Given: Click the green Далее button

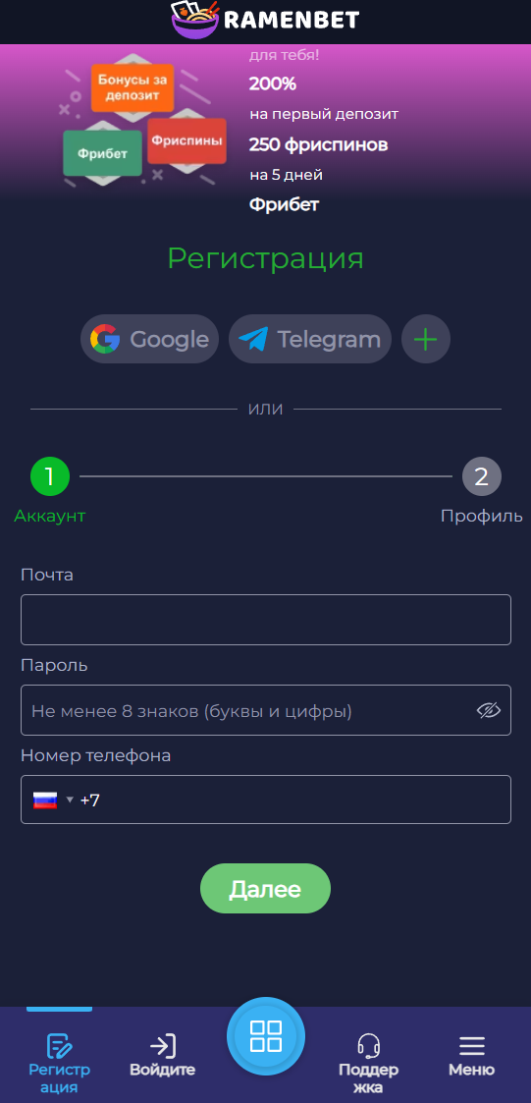Looking at the screenshot, I should point(266,889).
